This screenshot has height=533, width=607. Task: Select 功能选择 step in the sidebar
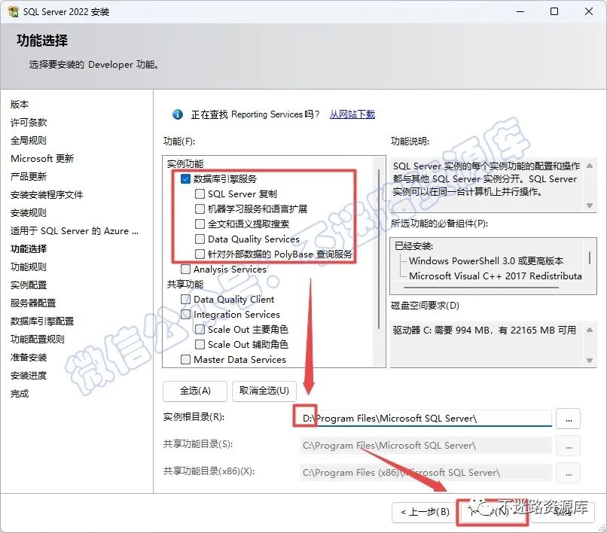coord(29,249)
